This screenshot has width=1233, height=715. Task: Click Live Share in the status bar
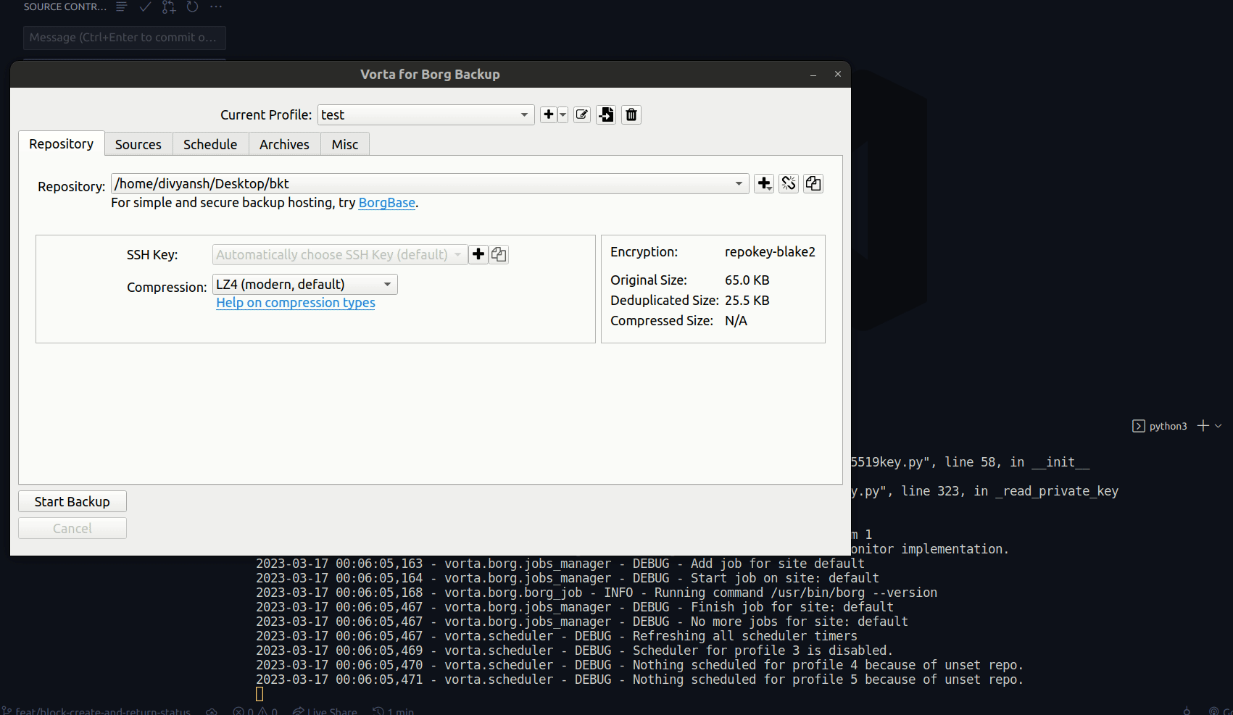click(x=325, y=711)
